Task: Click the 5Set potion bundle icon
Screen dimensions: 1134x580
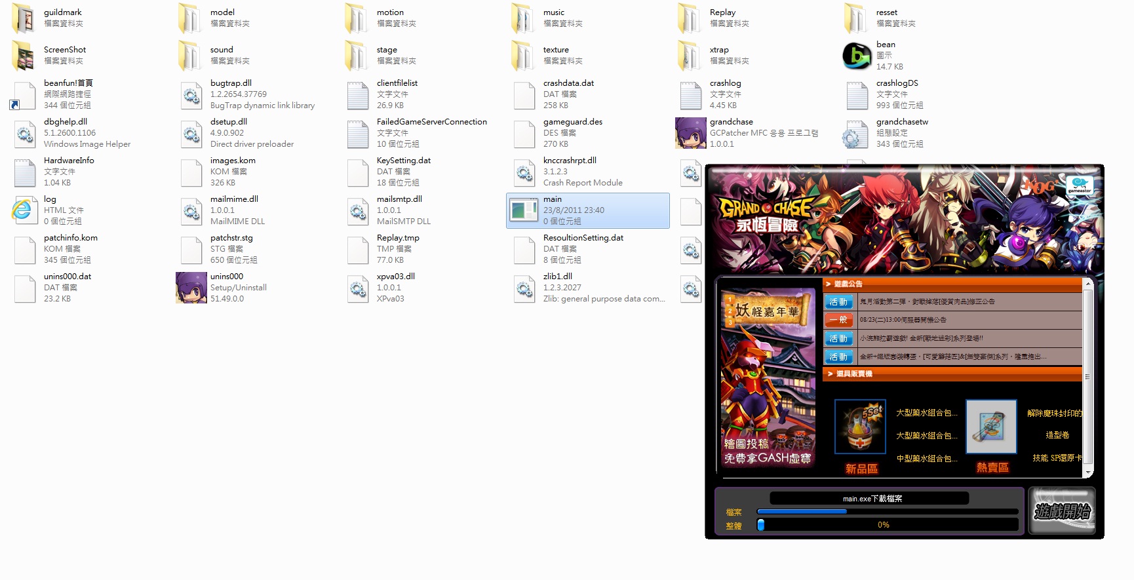Action: click(x=860, y=427)
